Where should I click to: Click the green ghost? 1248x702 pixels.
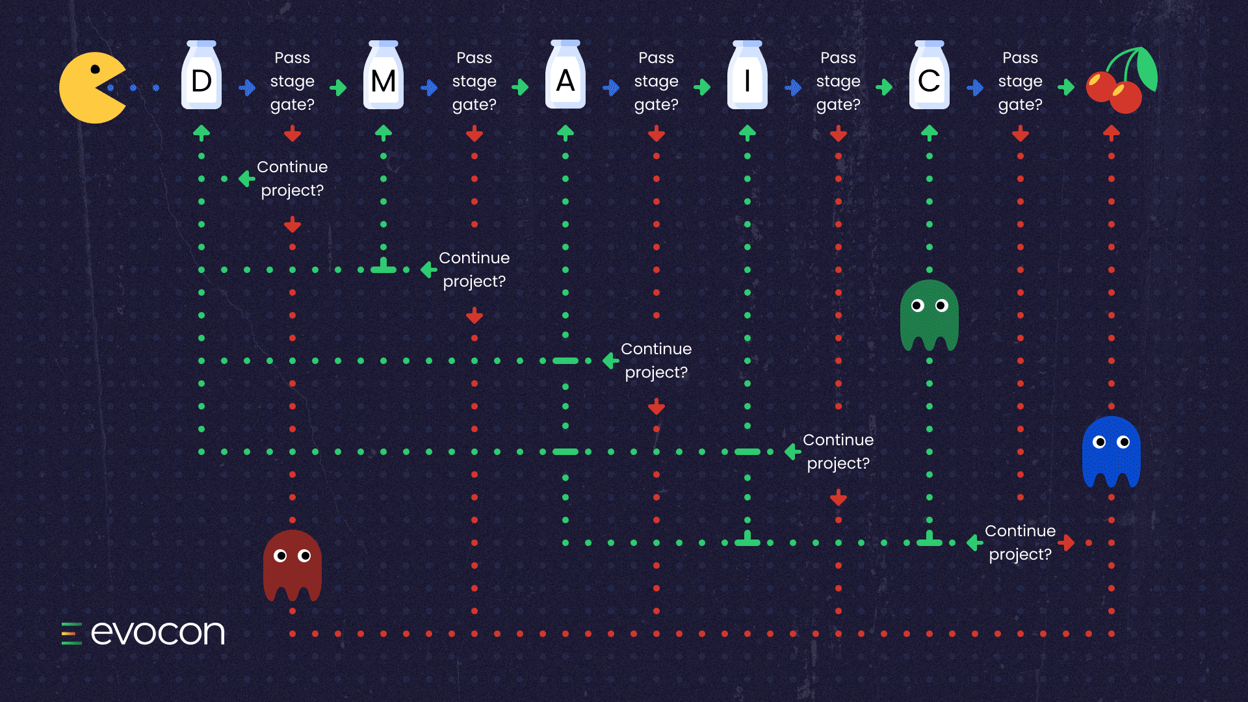(x=929, y=315)
